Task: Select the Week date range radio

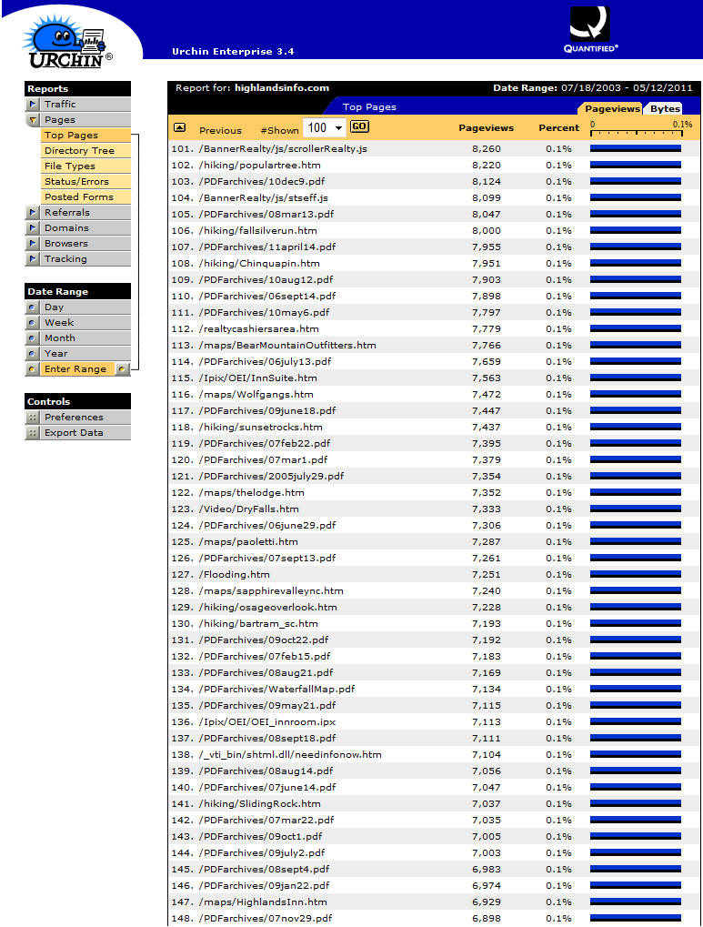Action: pos(33,323)
